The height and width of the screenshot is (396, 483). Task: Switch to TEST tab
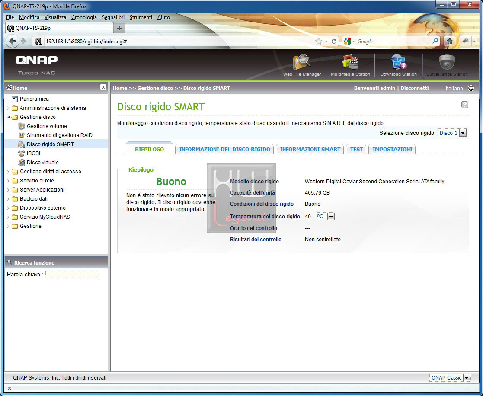[356, 149]
